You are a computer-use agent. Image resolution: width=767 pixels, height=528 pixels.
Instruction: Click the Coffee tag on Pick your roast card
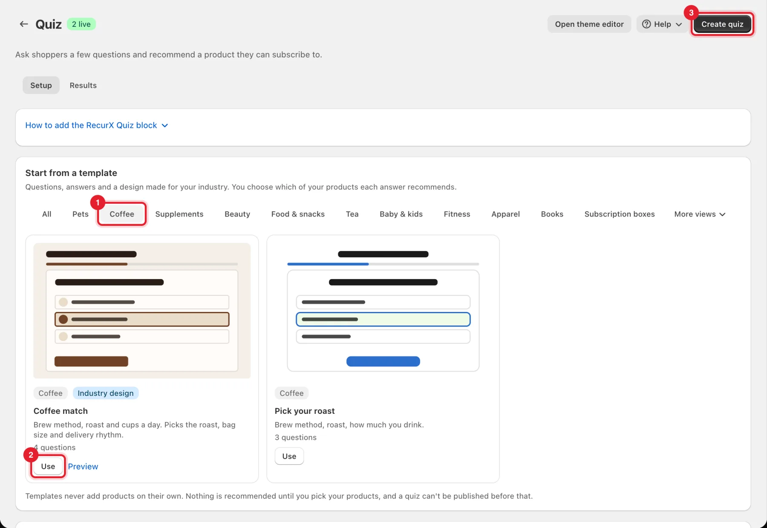pos(291,393)
